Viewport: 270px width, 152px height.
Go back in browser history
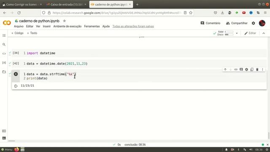click(x=5, y=13)
